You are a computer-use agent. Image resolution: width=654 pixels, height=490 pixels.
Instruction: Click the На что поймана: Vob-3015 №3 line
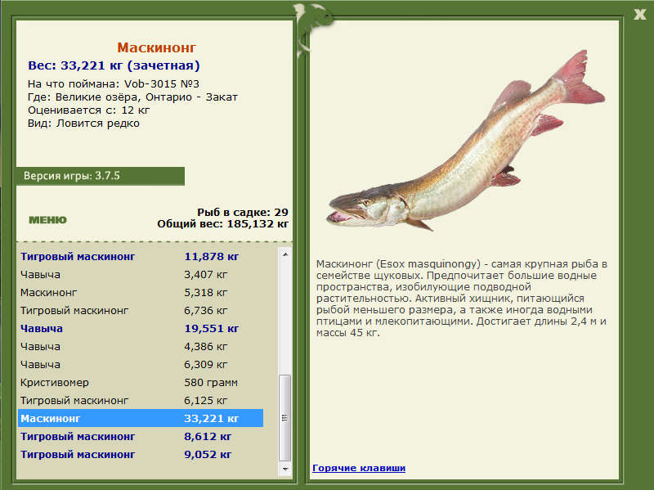click(x=114, y=84)
